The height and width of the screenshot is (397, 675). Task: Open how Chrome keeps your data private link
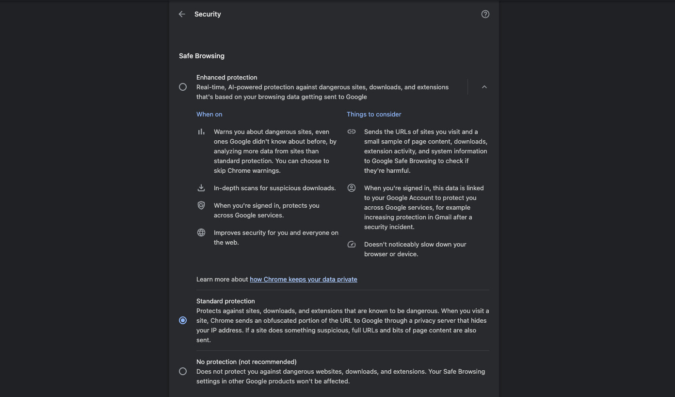[x=304, y=279]
